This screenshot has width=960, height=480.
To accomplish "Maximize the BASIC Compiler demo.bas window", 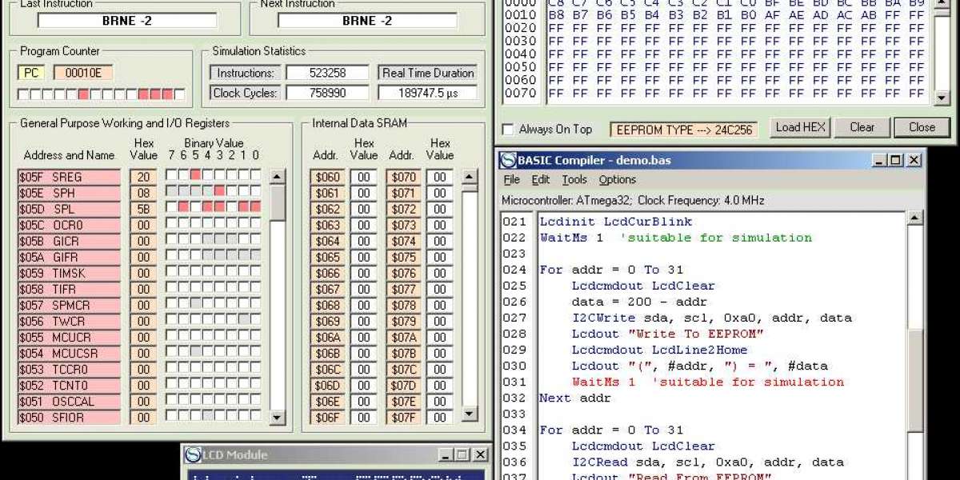I will 895,160.
